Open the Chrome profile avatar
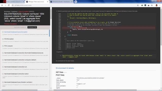 point(156,5)
